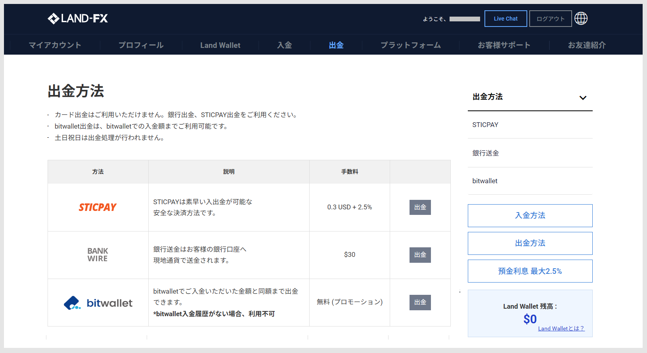Open the 'Land Walletとは？' link

coord(561,328)
